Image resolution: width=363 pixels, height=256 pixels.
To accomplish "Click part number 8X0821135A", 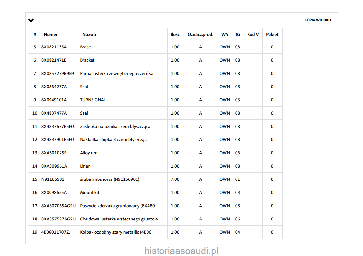I will pyautogui.click(x=54, y=47).
